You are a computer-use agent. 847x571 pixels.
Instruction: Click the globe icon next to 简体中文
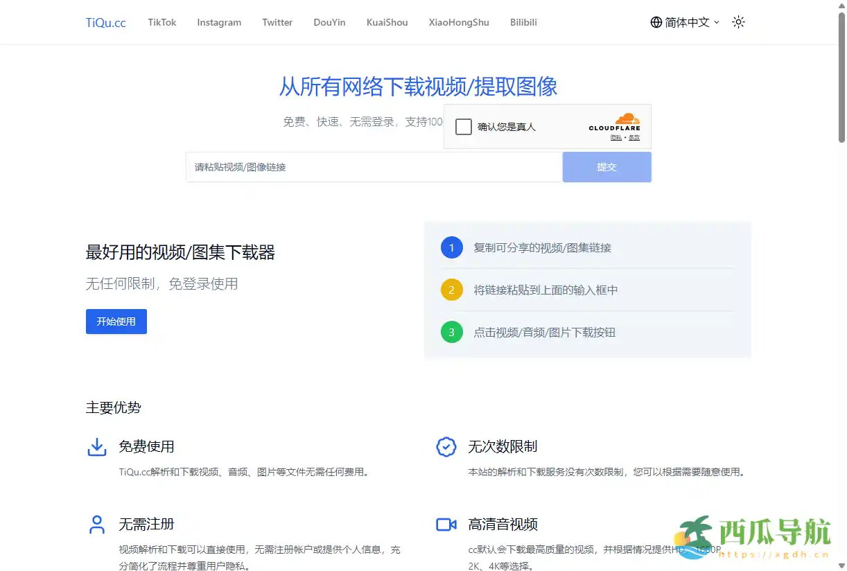pos(655,21)
